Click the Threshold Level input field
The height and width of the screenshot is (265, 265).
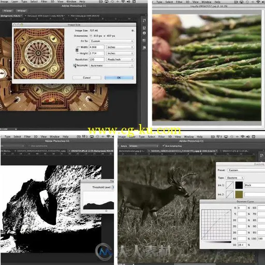113,187
